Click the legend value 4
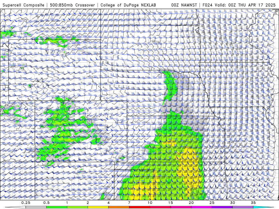The image size is (279, 209). pos(108,203)
